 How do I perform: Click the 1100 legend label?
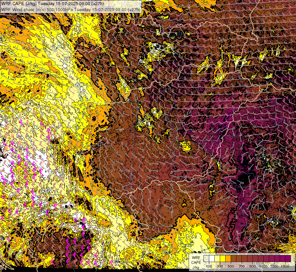pyautogui.click(x=263, y=266)
